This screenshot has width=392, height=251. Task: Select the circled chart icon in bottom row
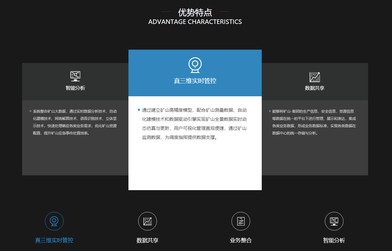click(x=148, y=221)
